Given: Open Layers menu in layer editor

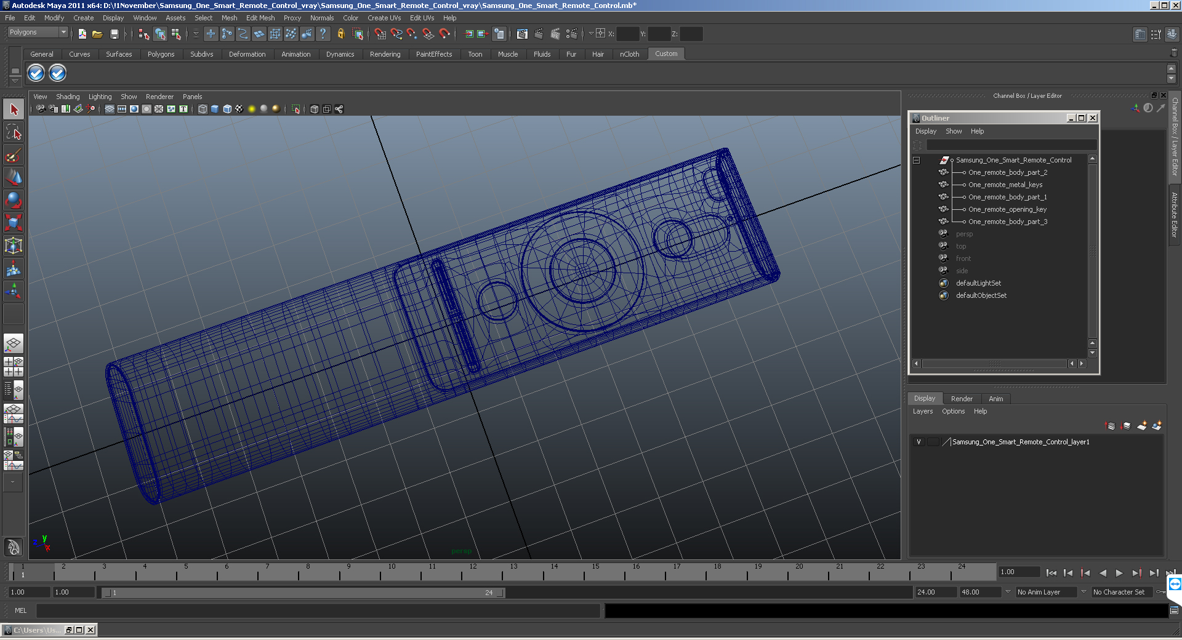Looking at the screenshot, I should (922, 411).
